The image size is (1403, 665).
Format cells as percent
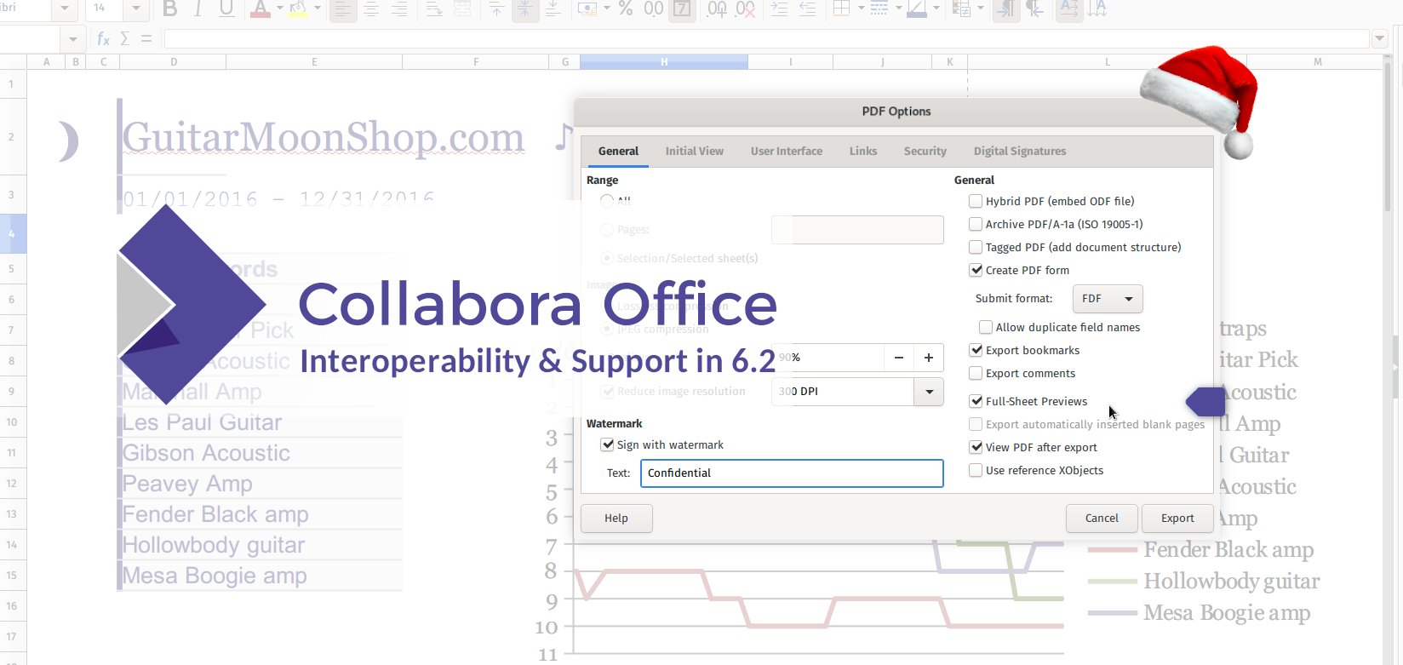point(626,9)
